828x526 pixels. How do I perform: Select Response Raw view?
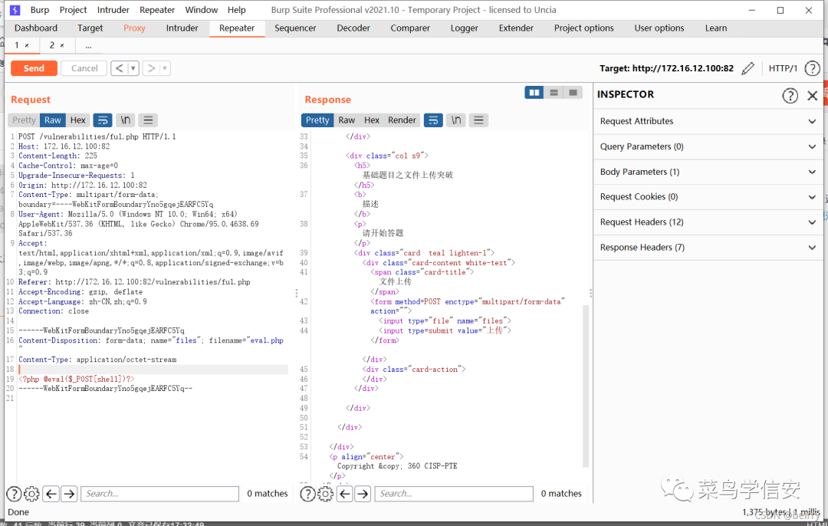point(347,120)
